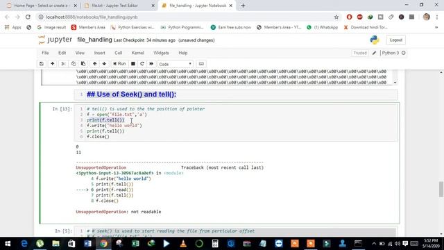Go back in browser
This screenshot has height=250, width=444.
tap(7, 17)
